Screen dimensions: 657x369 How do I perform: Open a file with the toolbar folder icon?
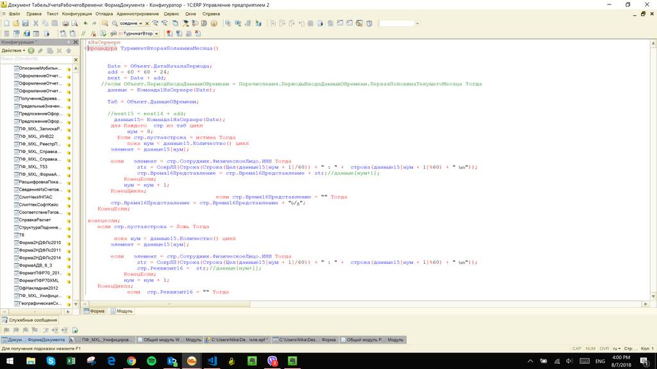pyautogui.click(x=15, y=24)
